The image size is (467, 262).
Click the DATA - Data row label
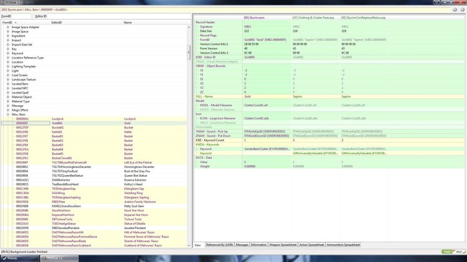pos(204,158)
